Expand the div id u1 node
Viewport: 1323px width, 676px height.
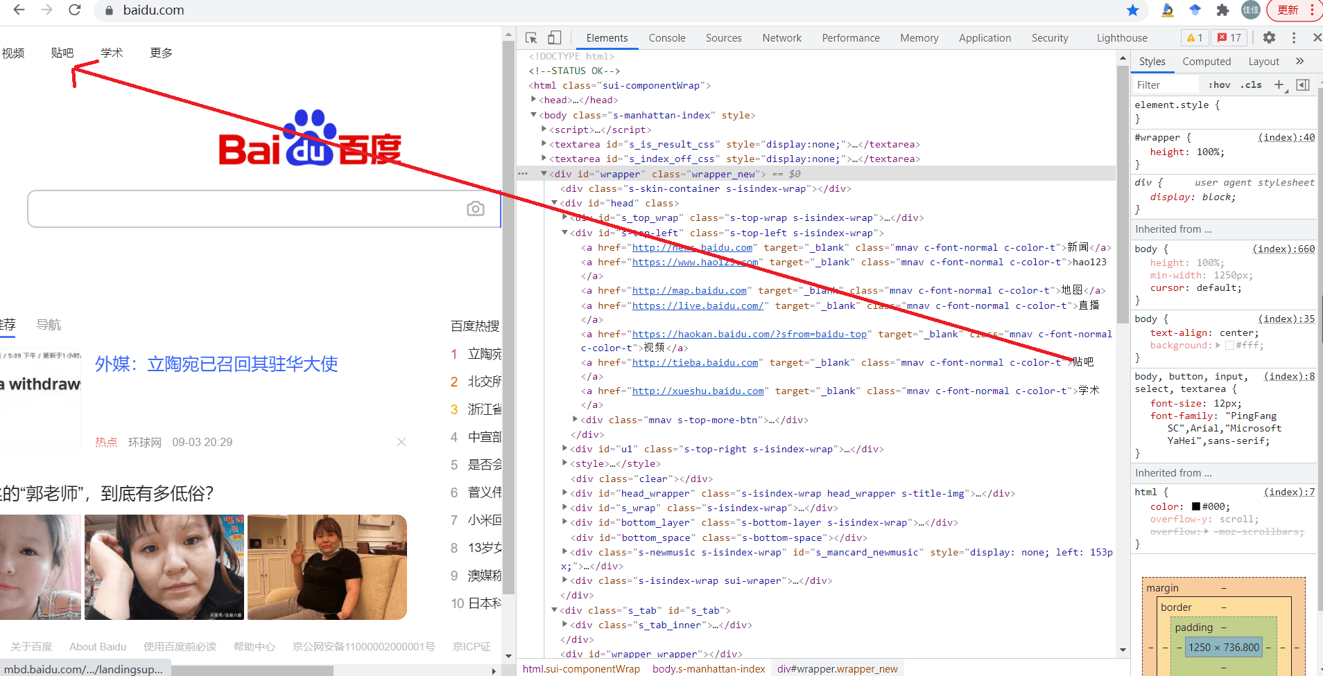(x=564, y=449)
